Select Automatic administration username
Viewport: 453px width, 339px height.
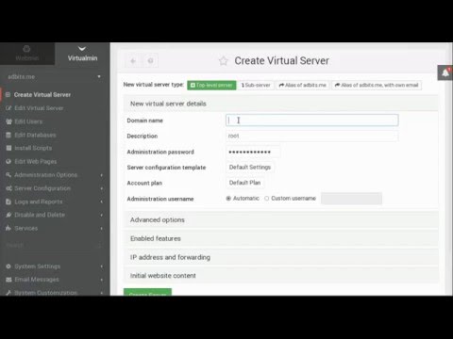228,199
